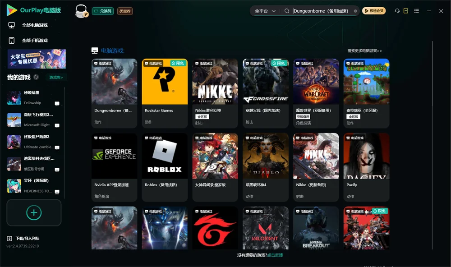The width and height of the screenshot is (451, 267).
Task: Click the PC icon beside 俄区账号专用
Action: tap(57, 170)
